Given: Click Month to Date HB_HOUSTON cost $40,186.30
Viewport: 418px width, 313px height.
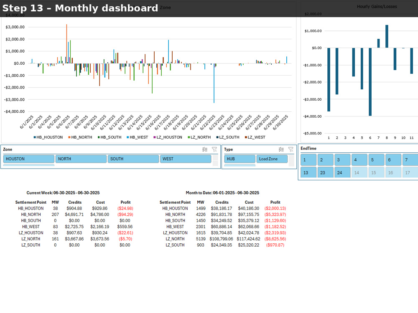Looking at the screenshot, I should [249, 208].
